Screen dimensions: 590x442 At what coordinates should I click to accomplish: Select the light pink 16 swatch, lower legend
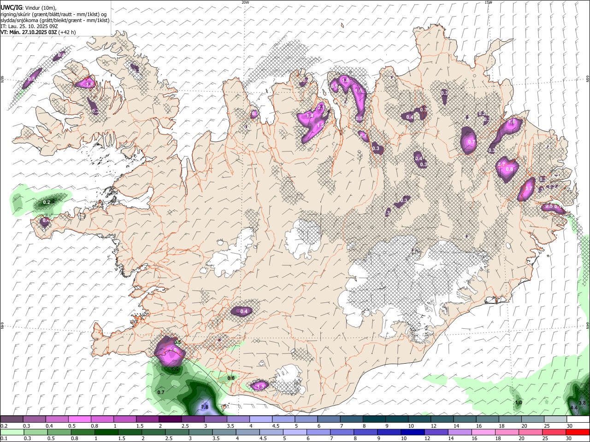pos(483,432)
